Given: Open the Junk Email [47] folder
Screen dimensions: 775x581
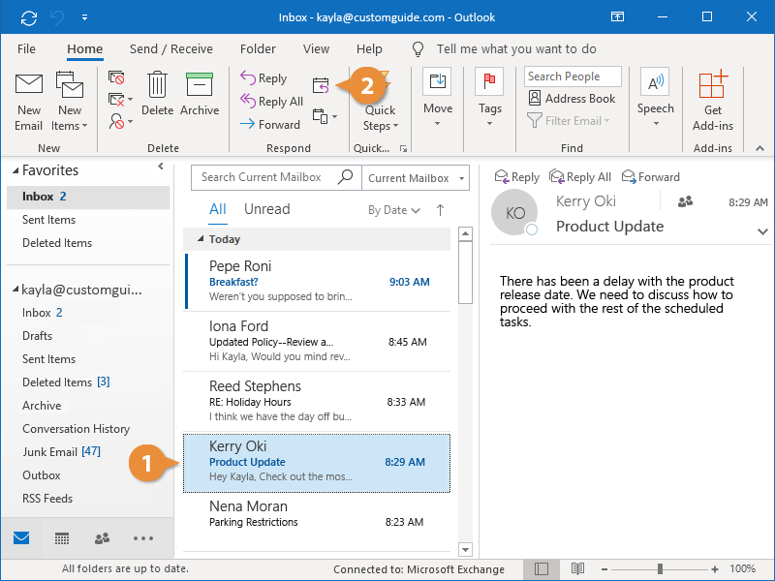Looking at the screenshot, I should tap(61, 452).
